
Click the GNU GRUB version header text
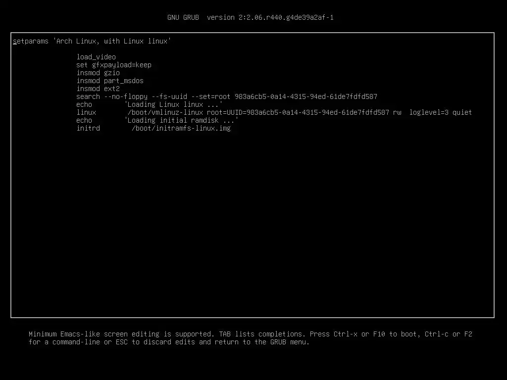pyautogui.click(x=250, y=17)
